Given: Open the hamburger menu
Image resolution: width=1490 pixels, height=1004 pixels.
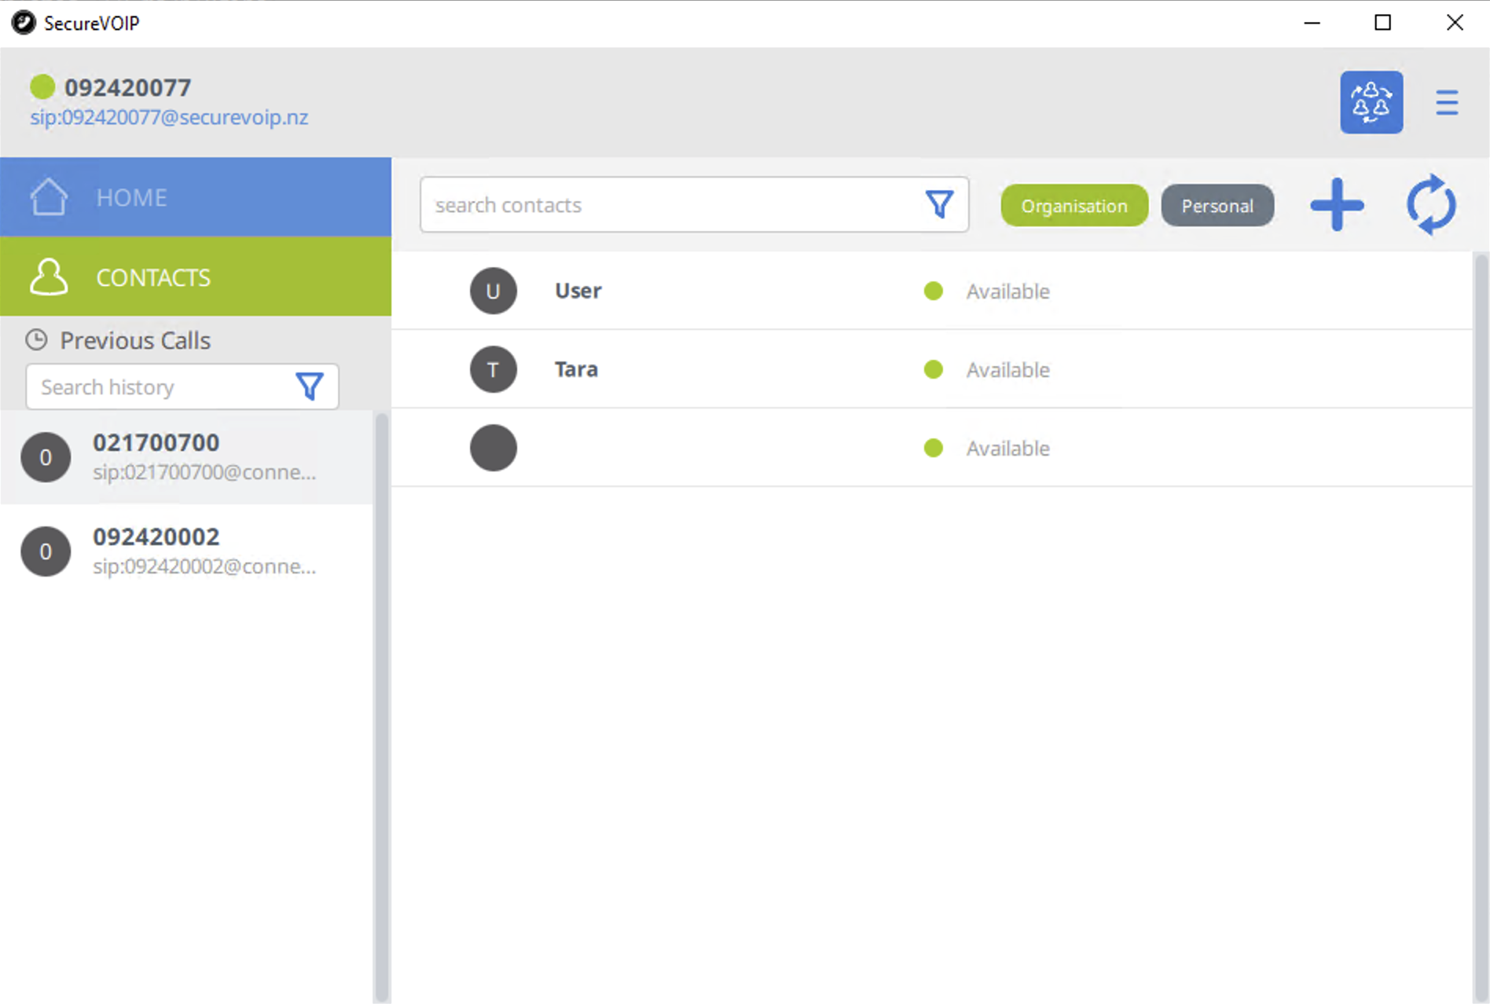Looking at the screenshot, I should point(1447,102).
